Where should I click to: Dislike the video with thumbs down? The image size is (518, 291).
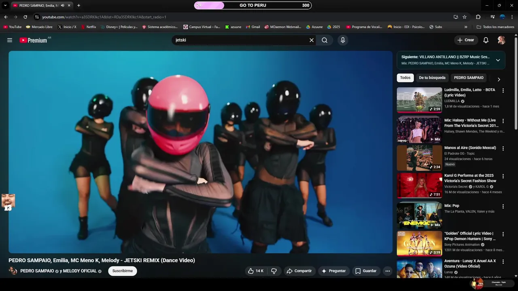pos(274,271)
